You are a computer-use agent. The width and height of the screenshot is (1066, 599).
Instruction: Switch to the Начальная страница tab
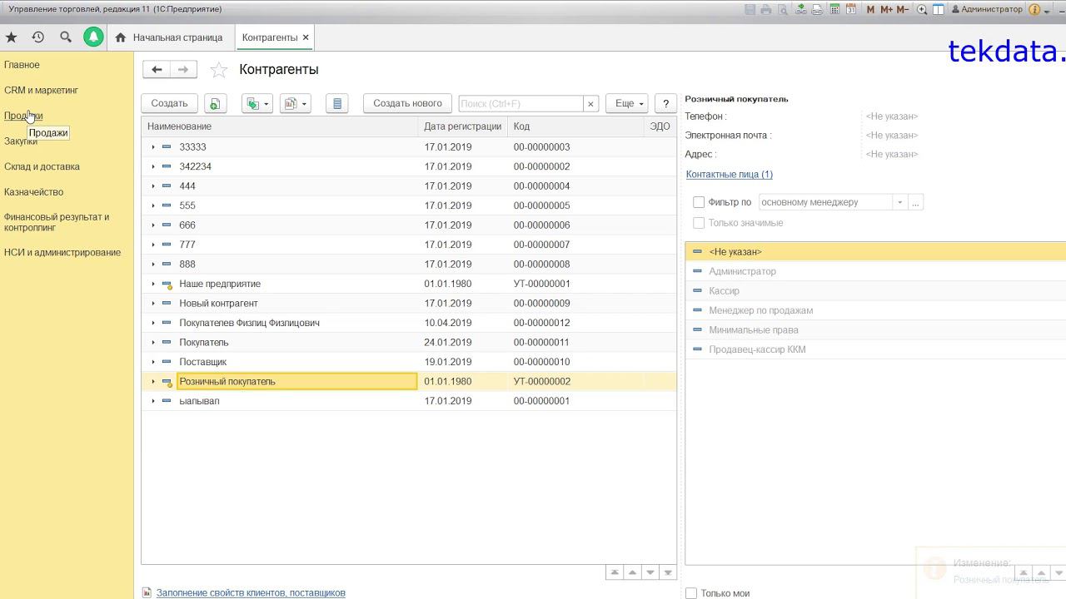[170, 37]
